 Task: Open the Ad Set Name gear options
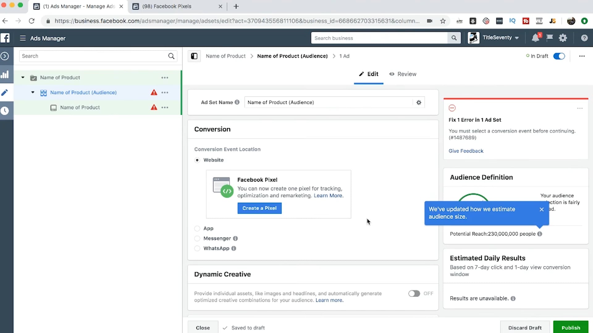pos(419,102)
